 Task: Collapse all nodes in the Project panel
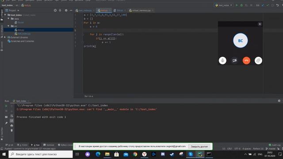tap(60, 11)
